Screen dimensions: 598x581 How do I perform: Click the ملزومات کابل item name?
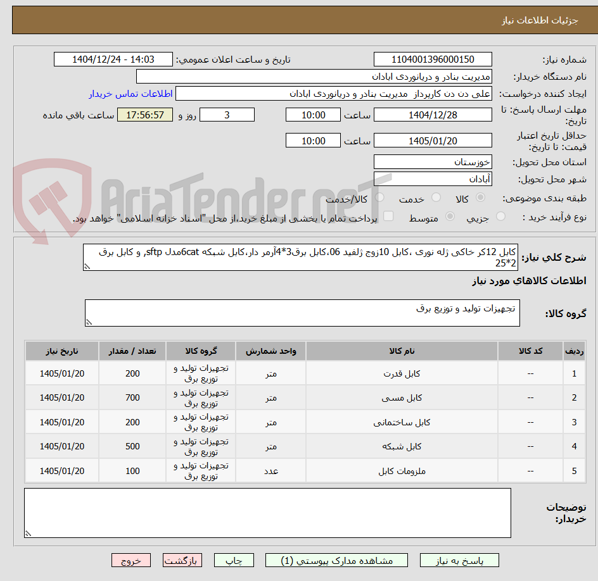coord(402,472)
